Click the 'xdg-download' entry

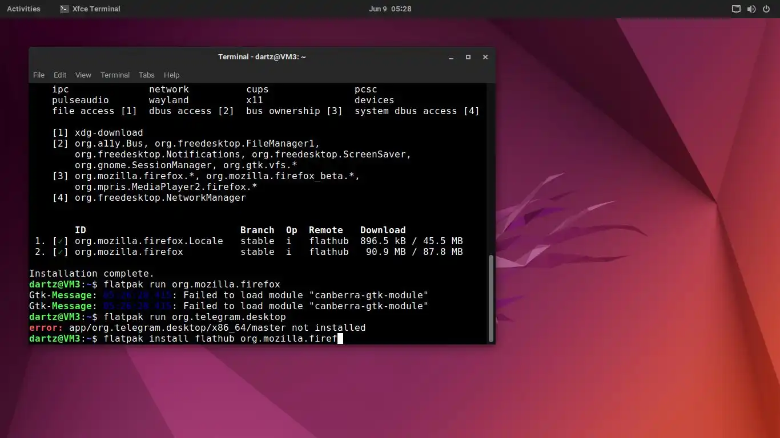point(109,133)
